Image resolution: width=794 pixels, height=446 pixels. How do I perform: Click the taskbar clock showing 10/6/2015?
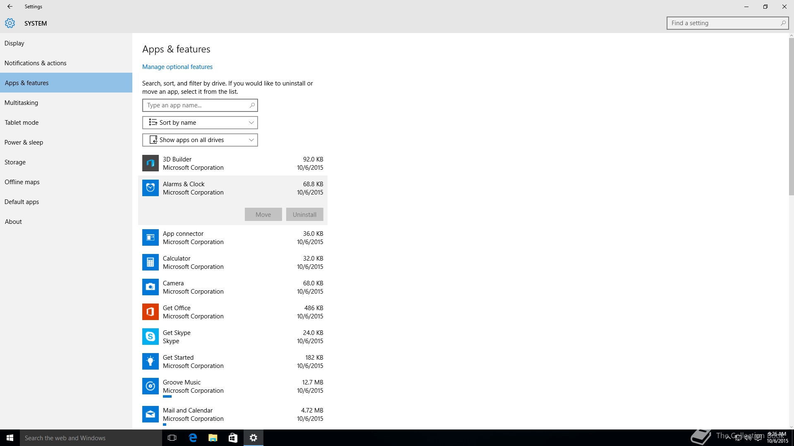[x=777, y=438]
